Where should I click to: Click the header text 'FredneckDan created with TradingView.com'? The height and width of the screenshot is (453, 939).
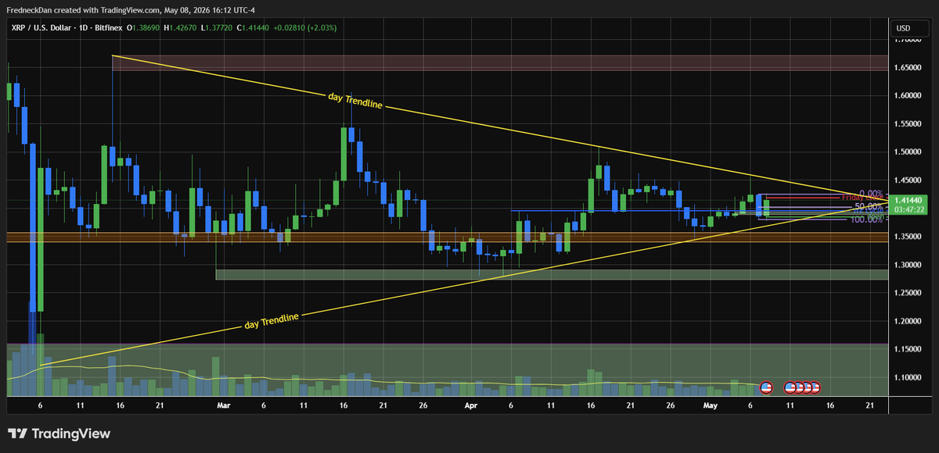85,11
